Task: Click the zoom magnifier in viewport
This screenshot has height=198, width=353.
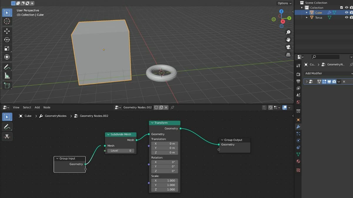Action: tap(288, 32)
